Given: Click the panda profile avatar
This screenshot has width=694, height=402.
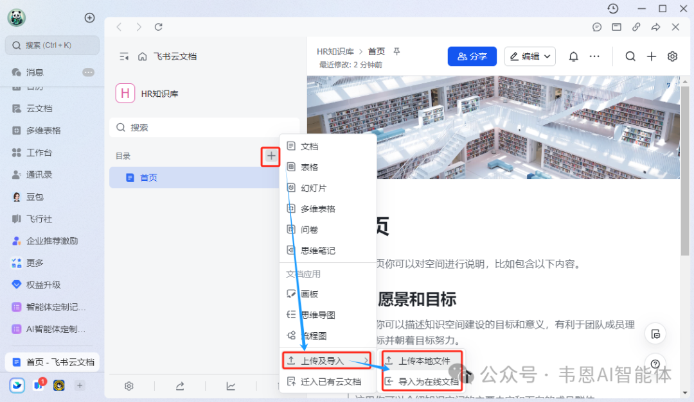Looking at the screenshot, I should click(16, 18).
